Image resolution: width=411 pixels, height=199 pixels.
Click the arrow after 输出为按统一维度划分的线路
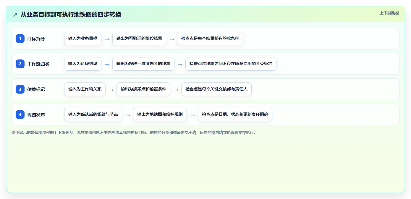[x=180, y=64]
